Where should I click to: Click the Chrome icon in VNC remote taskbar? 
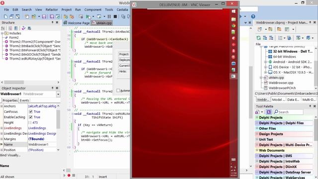click(234, 25)
